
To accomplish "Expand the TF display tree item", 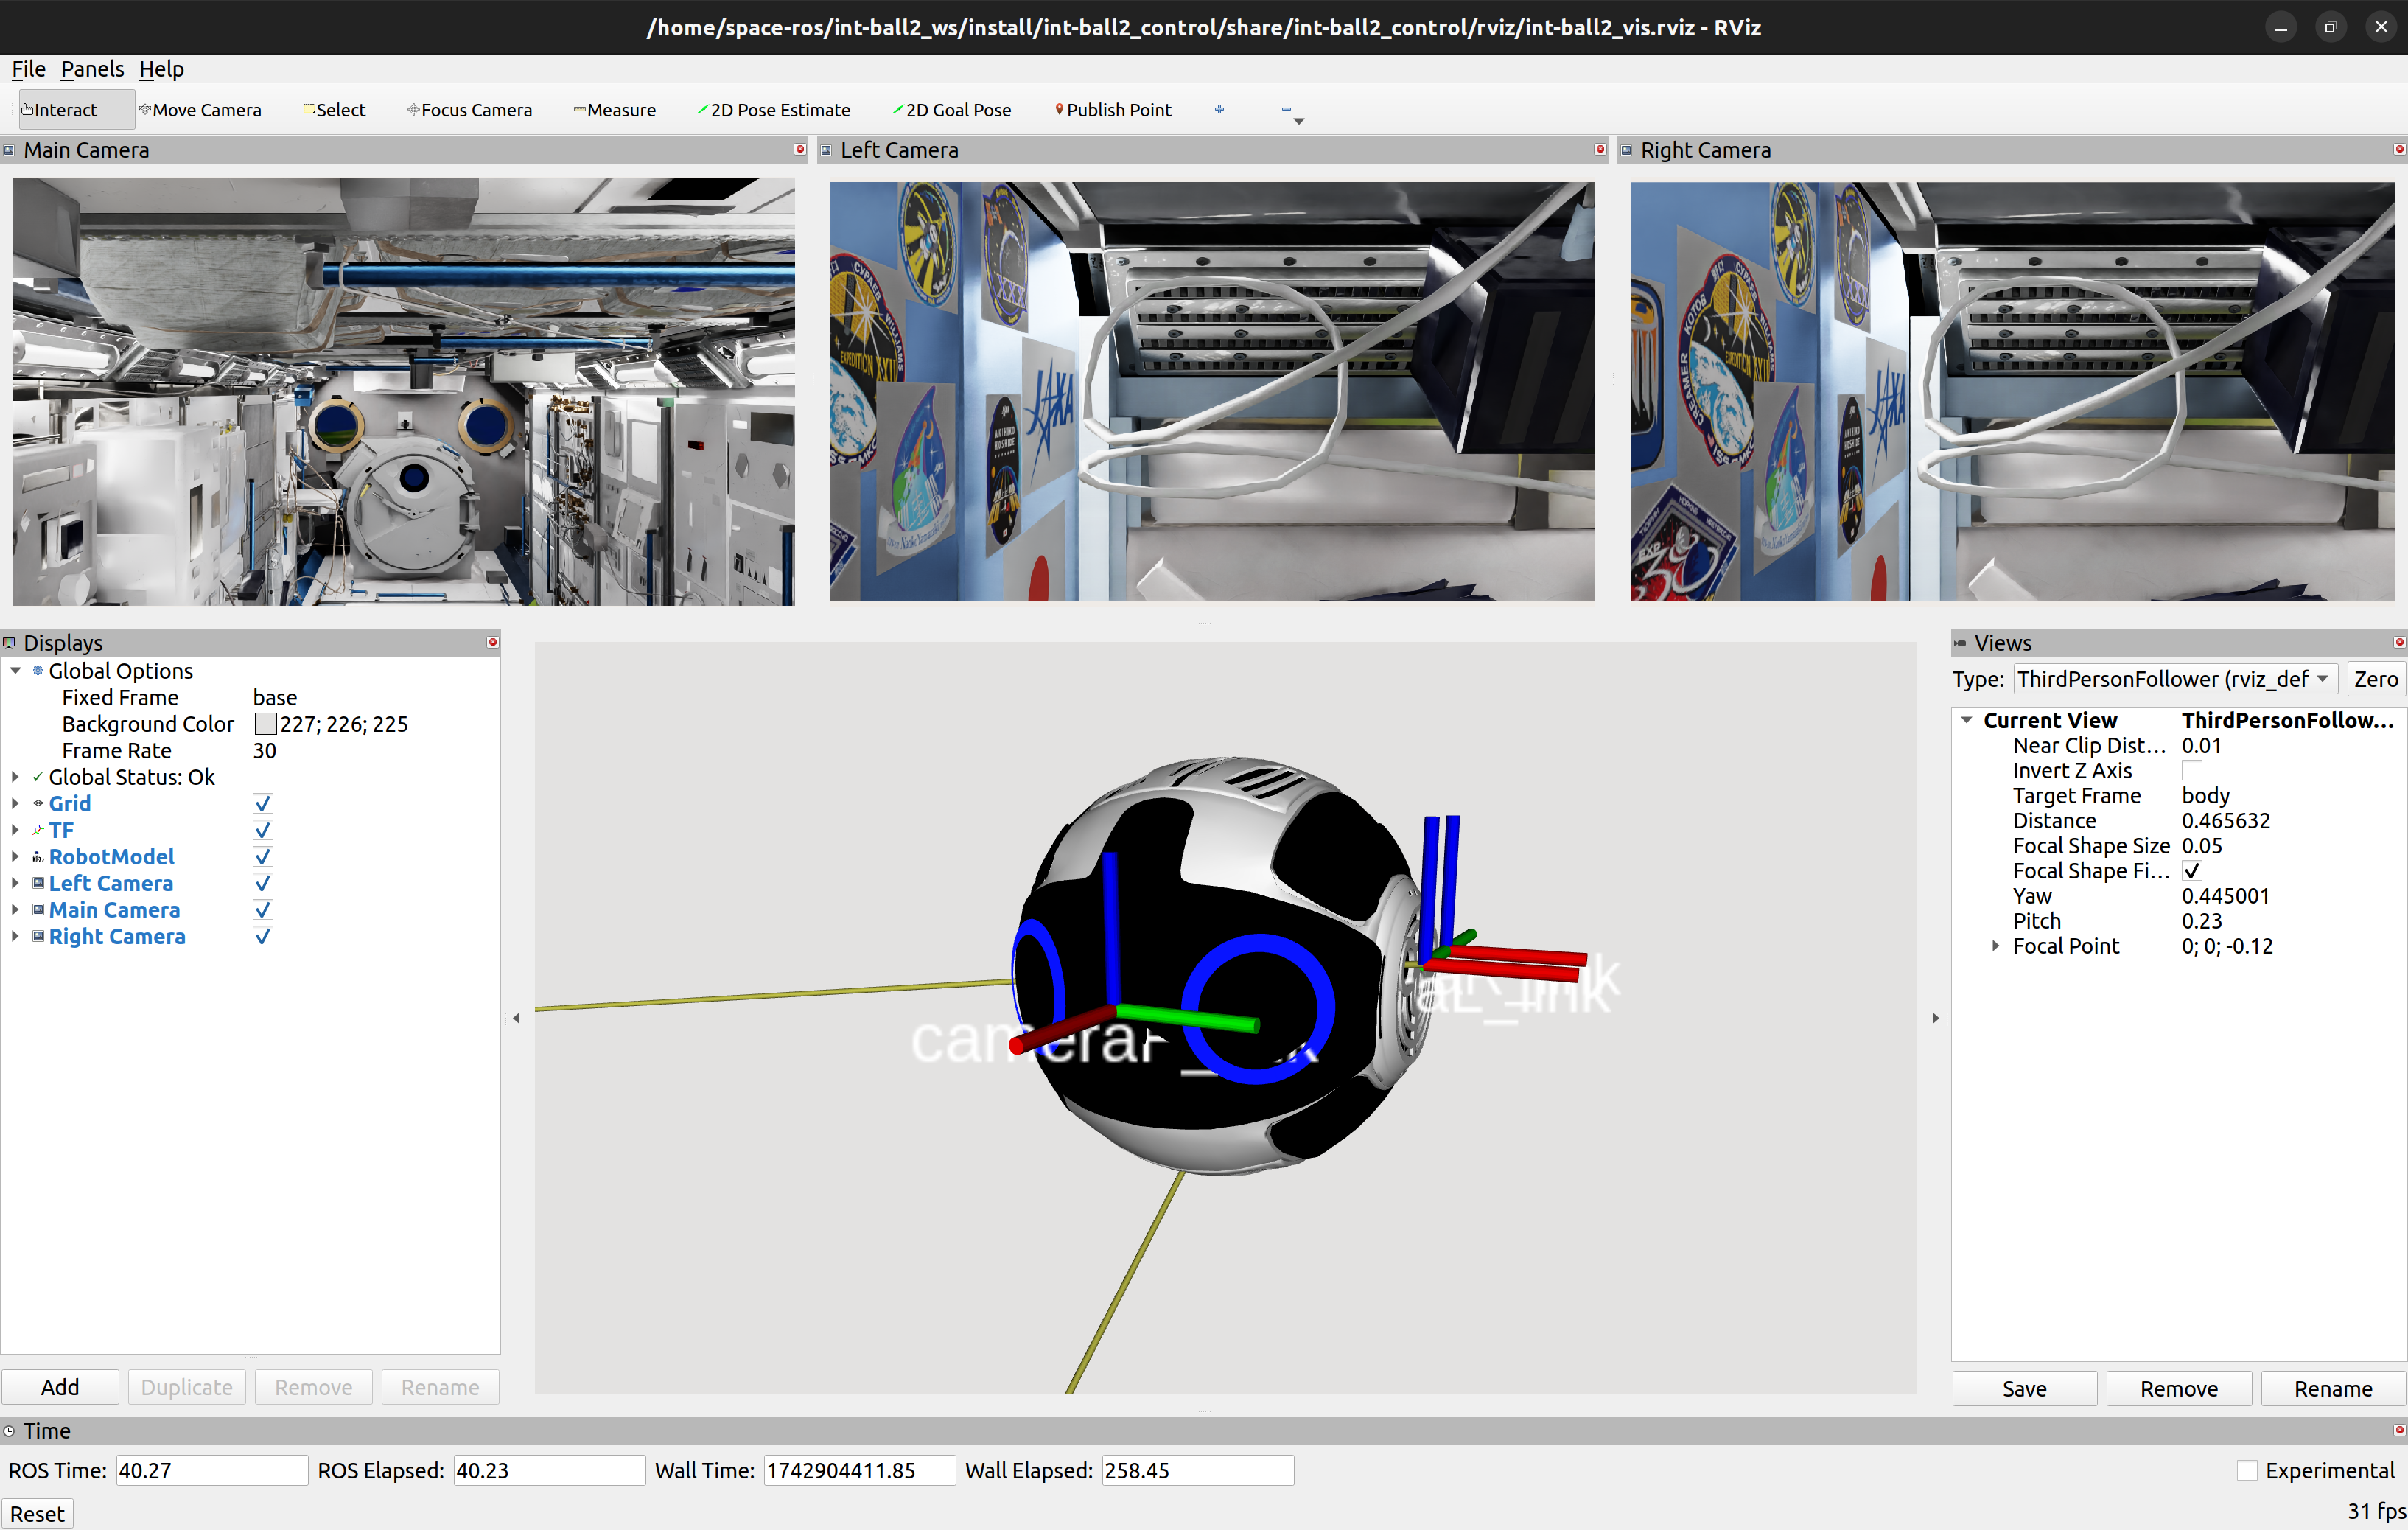I will [15, 830].
